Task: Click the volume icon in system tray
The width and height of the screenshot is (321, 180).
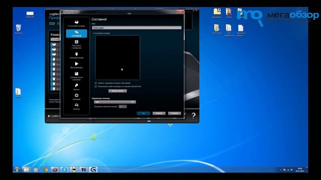Action: (x=292, y=169)
